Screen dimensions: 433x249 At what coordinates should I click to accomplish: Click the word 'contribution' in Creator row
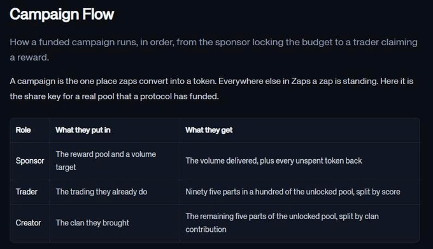206,229
